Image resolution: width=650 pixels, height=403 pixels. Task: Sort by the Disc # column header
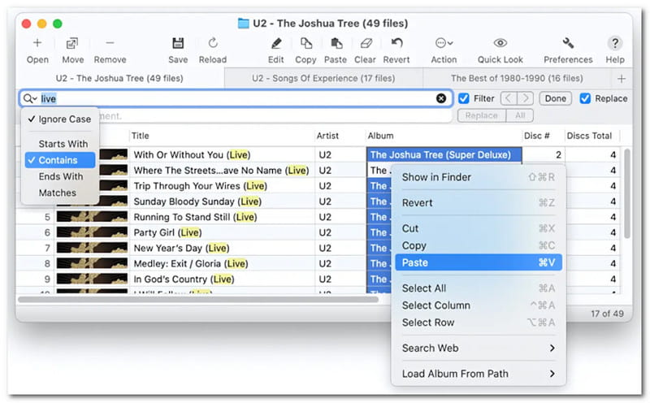(543, 136)
